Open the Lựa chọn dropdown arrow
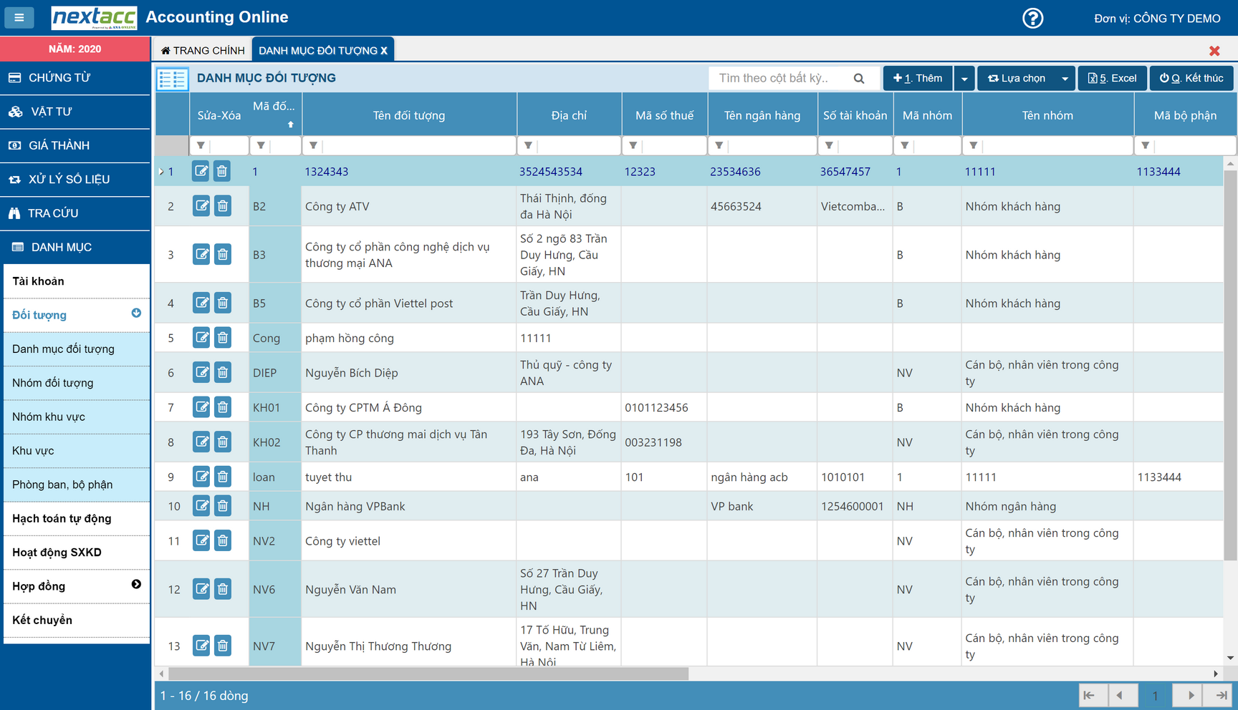This screenshot has height=710, width=1238. tap(1065, 79)
